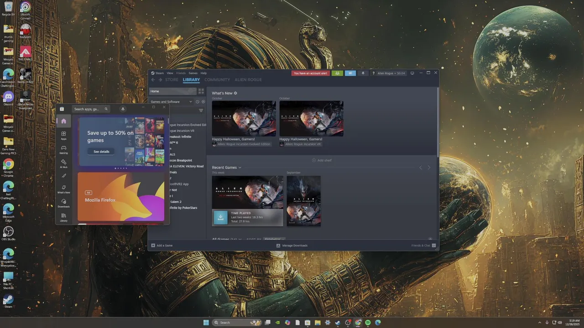Open the ALIEN ROGUE profile tab

point(248,80)
